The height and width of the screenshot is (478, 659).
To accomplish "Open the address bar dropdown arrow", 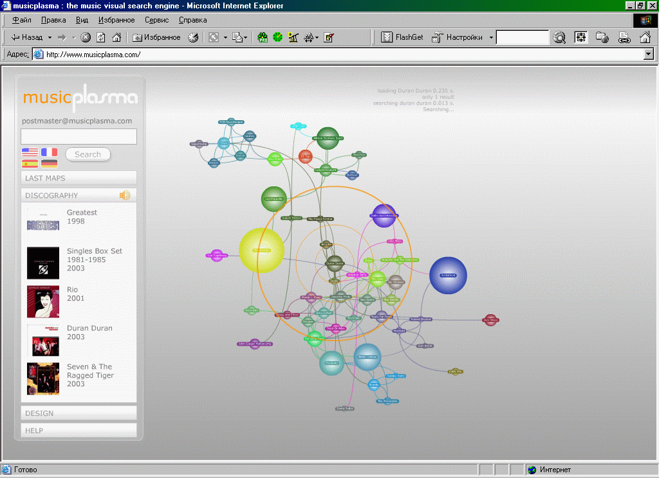I will pyautogui.click(x=649, y=55).
